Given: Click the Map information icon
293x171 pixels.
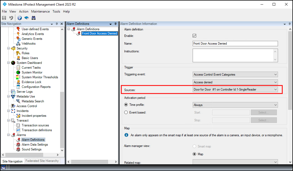Looking at the screenshot, I should pyautogui.click(x=126, y=135).
